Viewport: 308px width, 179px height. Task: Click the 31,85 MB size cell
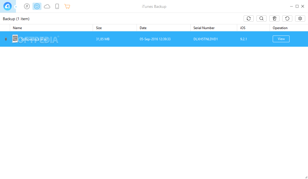[103, 39]
